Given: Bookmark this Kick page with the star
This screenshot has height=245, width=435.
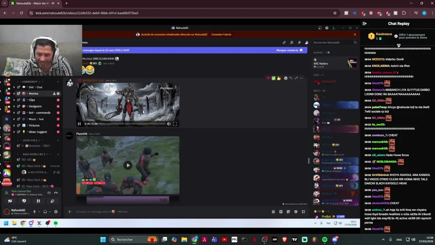Looking at the screenshot, I should point(335,13).
